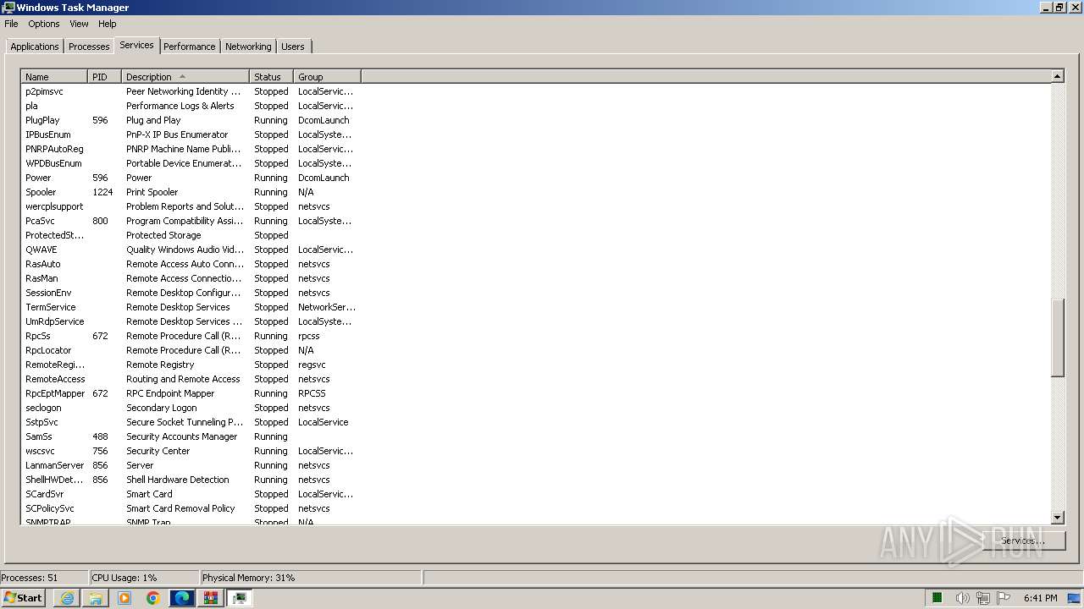Launch Windows Media Player from taskbar
The image size is (1084, 609).
pyautogui.click(x=124, y=598)
